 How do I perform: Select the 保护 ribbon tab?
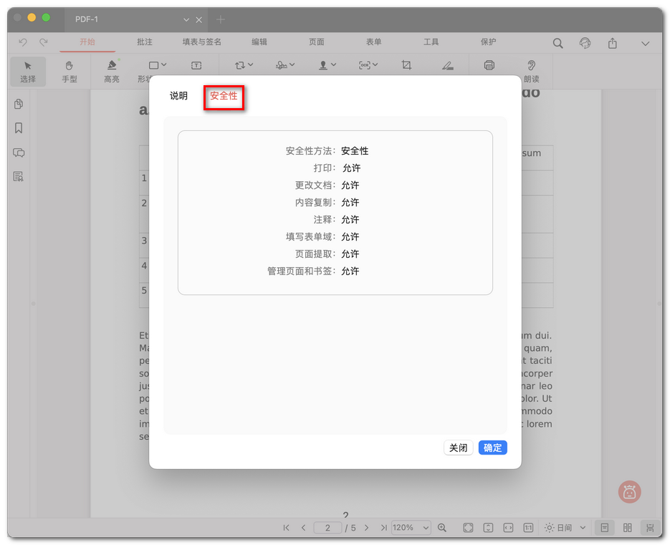(x=488, y=42)
